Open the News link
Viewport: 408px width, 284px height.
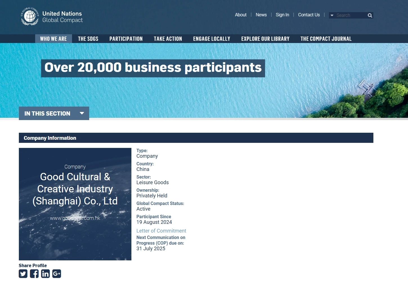click(x=261, y=15)
